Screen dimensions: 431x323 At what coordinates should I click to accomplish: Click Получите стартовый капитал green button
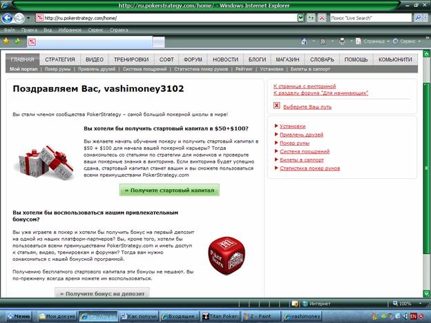[169, 190]
